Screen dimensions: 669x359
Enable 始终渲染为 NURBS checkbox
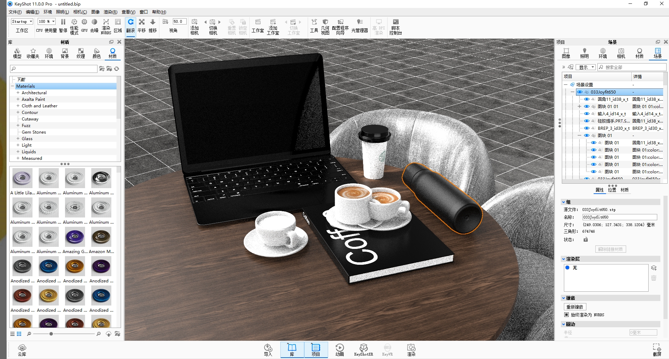click(x=566, y=314)
